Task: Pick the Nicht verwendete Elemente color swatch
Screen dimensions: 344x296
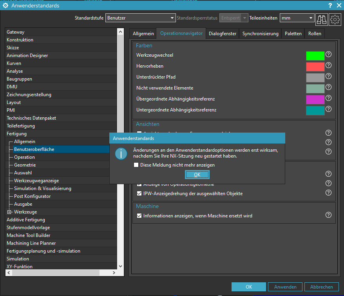Action: pos(315,89)
